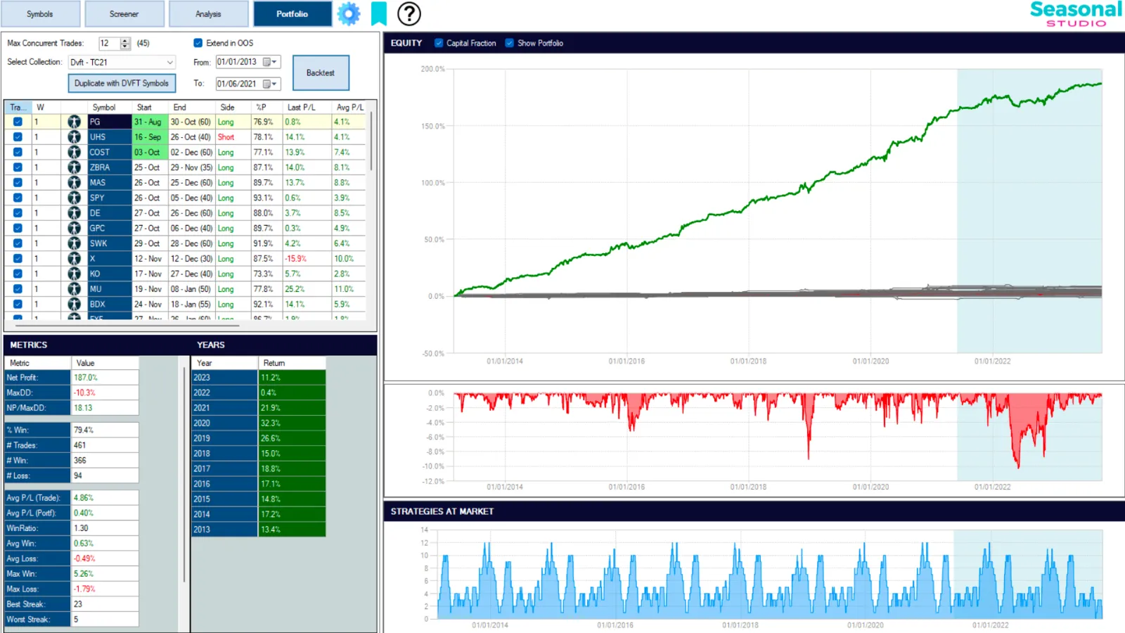Image resolution: width=1125 pixels, height=633 pixels.
Task: Click the Year column header
Action: pyautogui.click(x=224, y=363)
